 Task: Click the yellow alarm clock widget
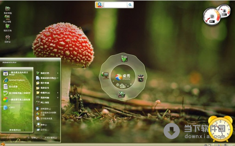coord(220,129)
